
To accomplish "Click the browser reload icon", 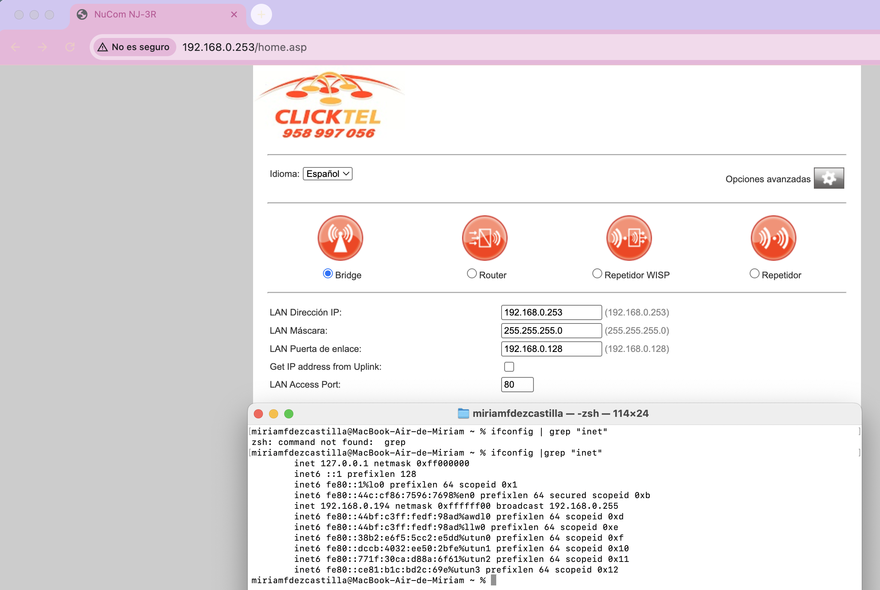I will (x=70, y=47).
